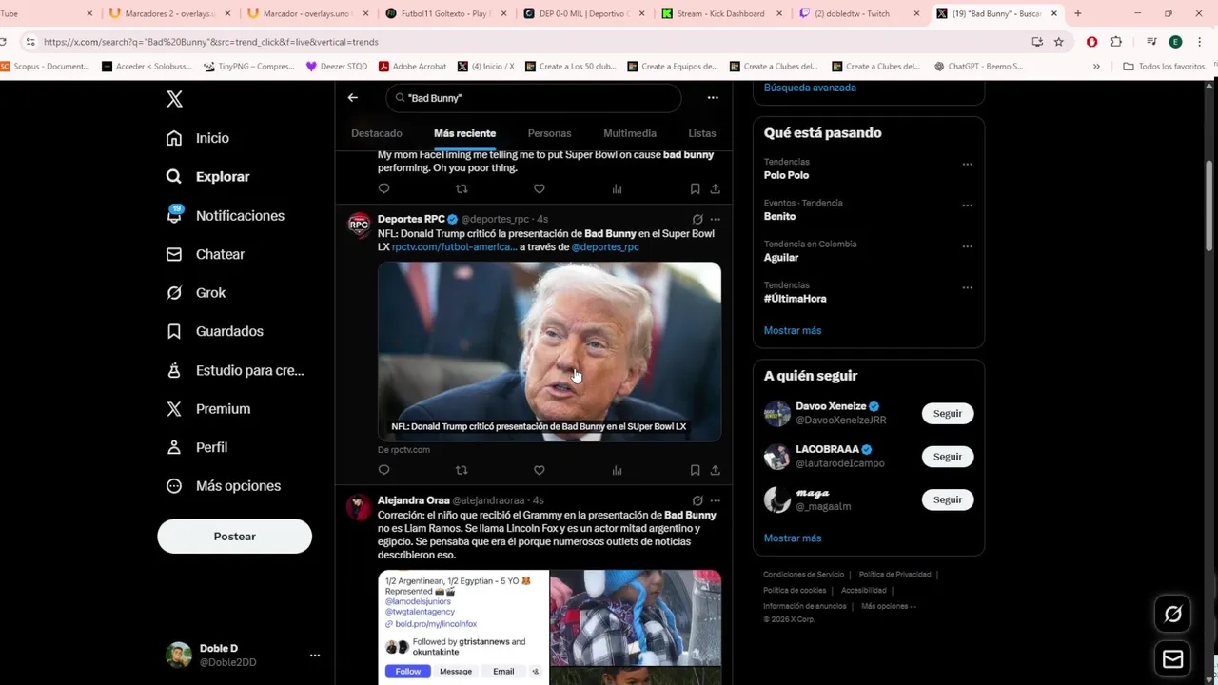Image resolution: width=1218 pixels, height=685 pixels.
Task: Open Grok icon in sidebar
Action: pyautogui.click(x=174, y=293)
